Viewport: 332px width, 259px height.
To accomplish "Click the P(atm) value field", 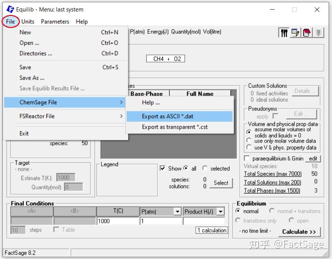I will click(x=161, y=221).
